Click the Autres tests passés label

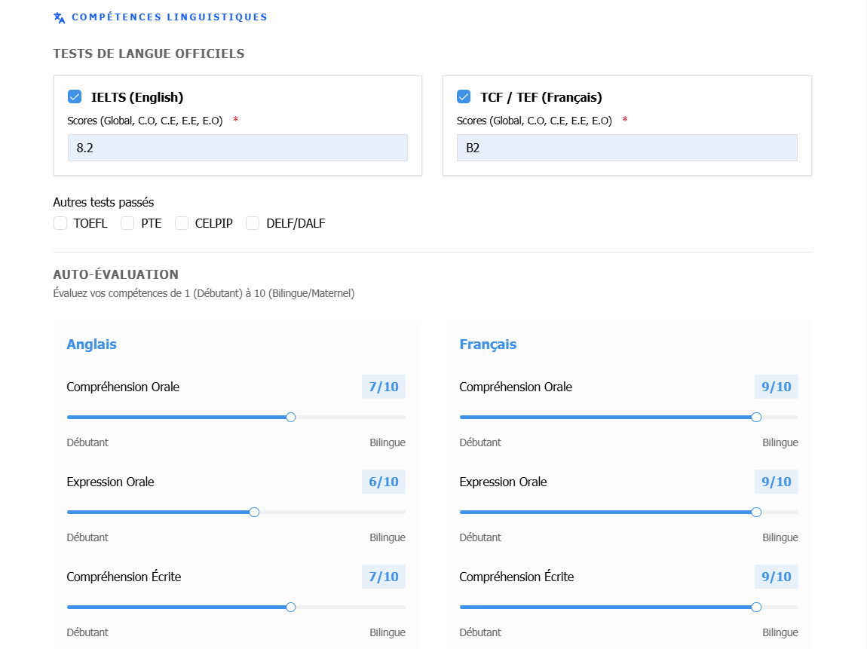103,202
